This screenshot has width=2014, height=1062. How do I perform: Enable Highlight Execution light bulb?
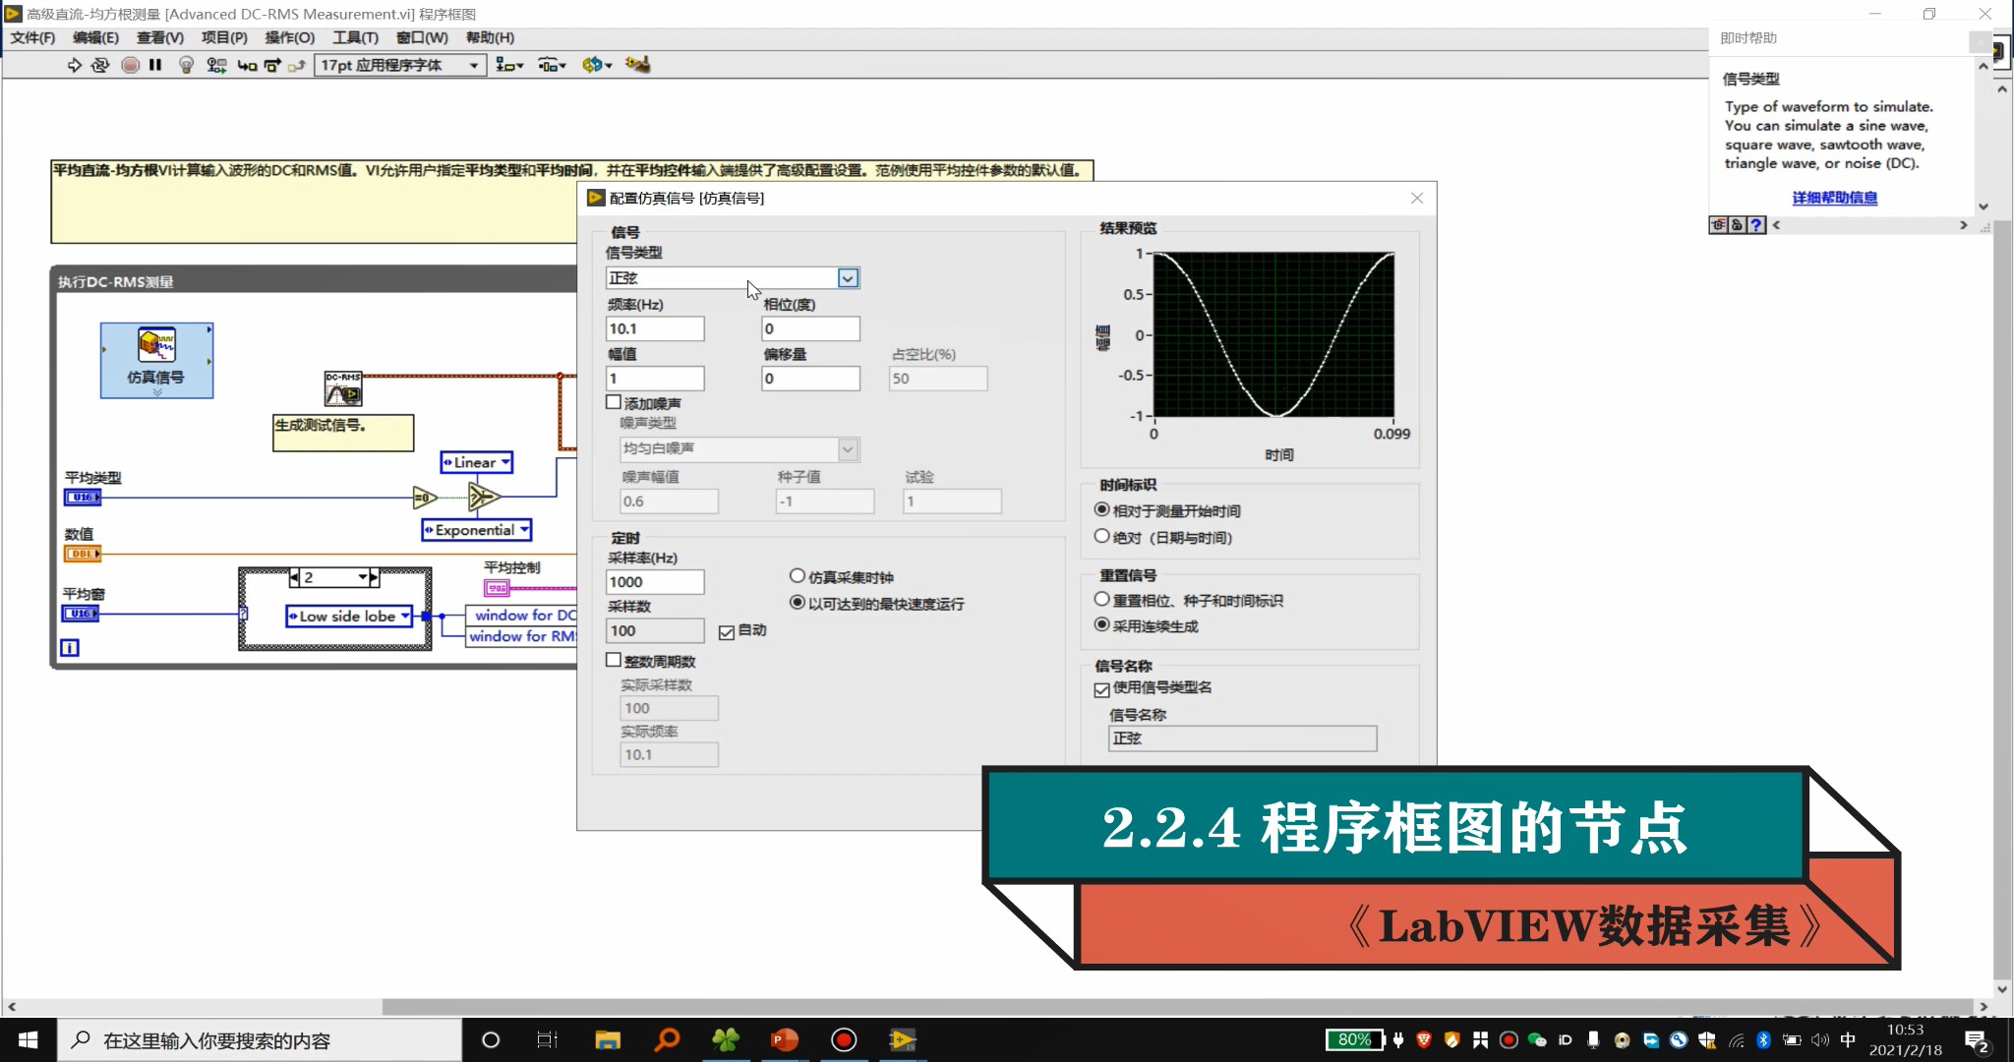(187, 65)
